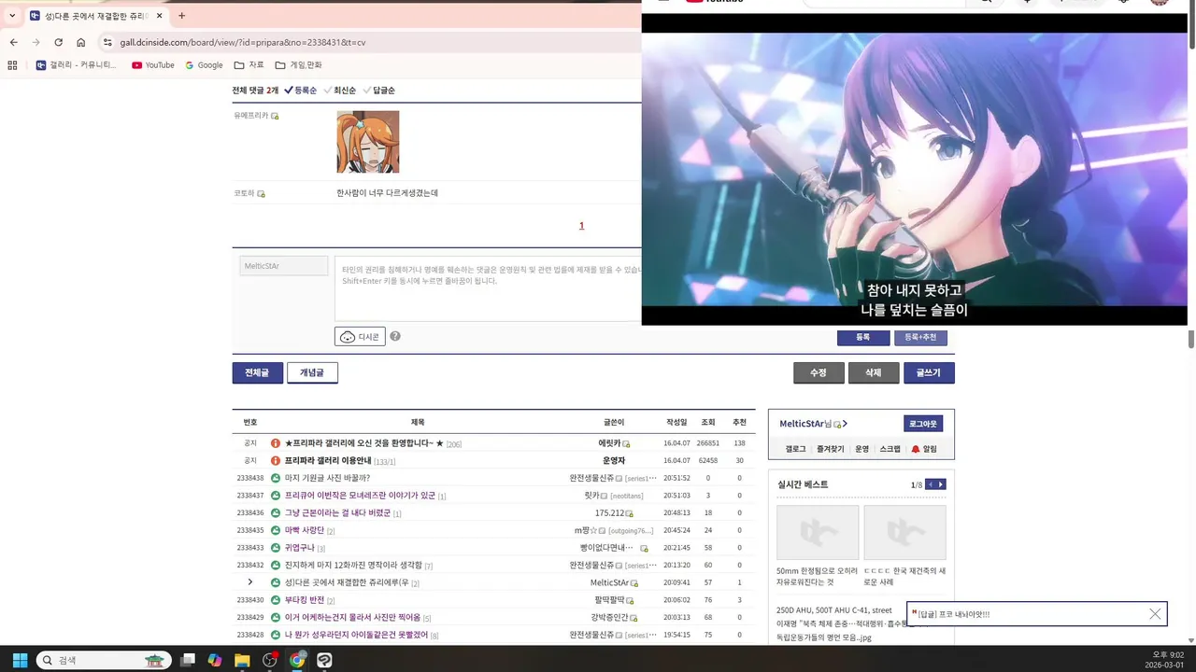Open 한국 재건축의 새로운 사례 thumbnail

click(x=904, y=532)
